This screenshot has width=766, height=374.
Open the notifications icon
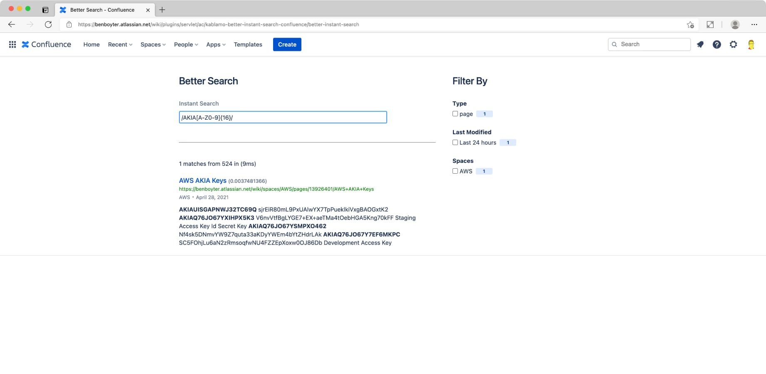click(x=700, y=44)
